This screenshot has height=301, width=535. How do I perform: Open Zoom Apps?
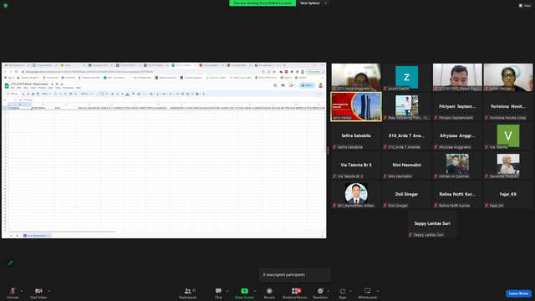(x=343, y=293)
